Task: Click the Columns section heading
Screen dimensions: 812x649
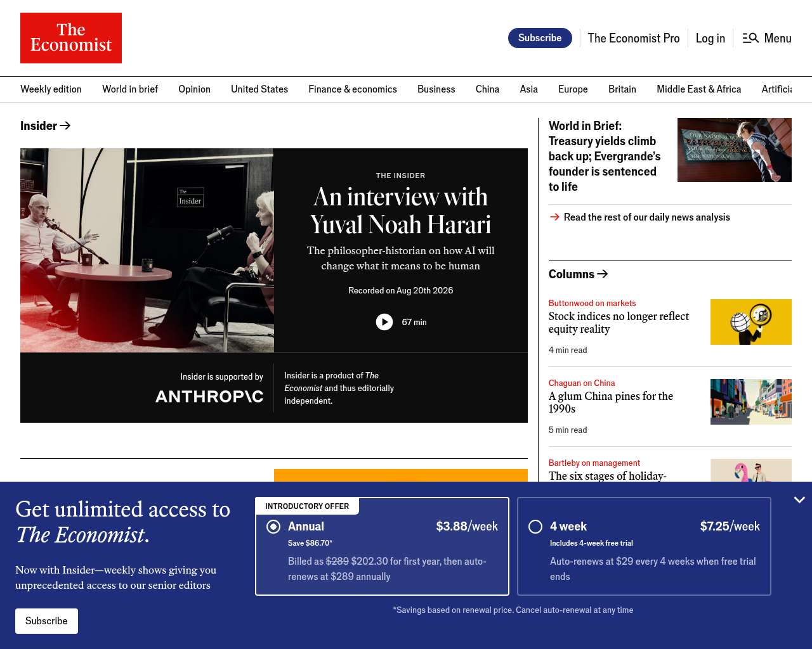Action: coord(572,274)
